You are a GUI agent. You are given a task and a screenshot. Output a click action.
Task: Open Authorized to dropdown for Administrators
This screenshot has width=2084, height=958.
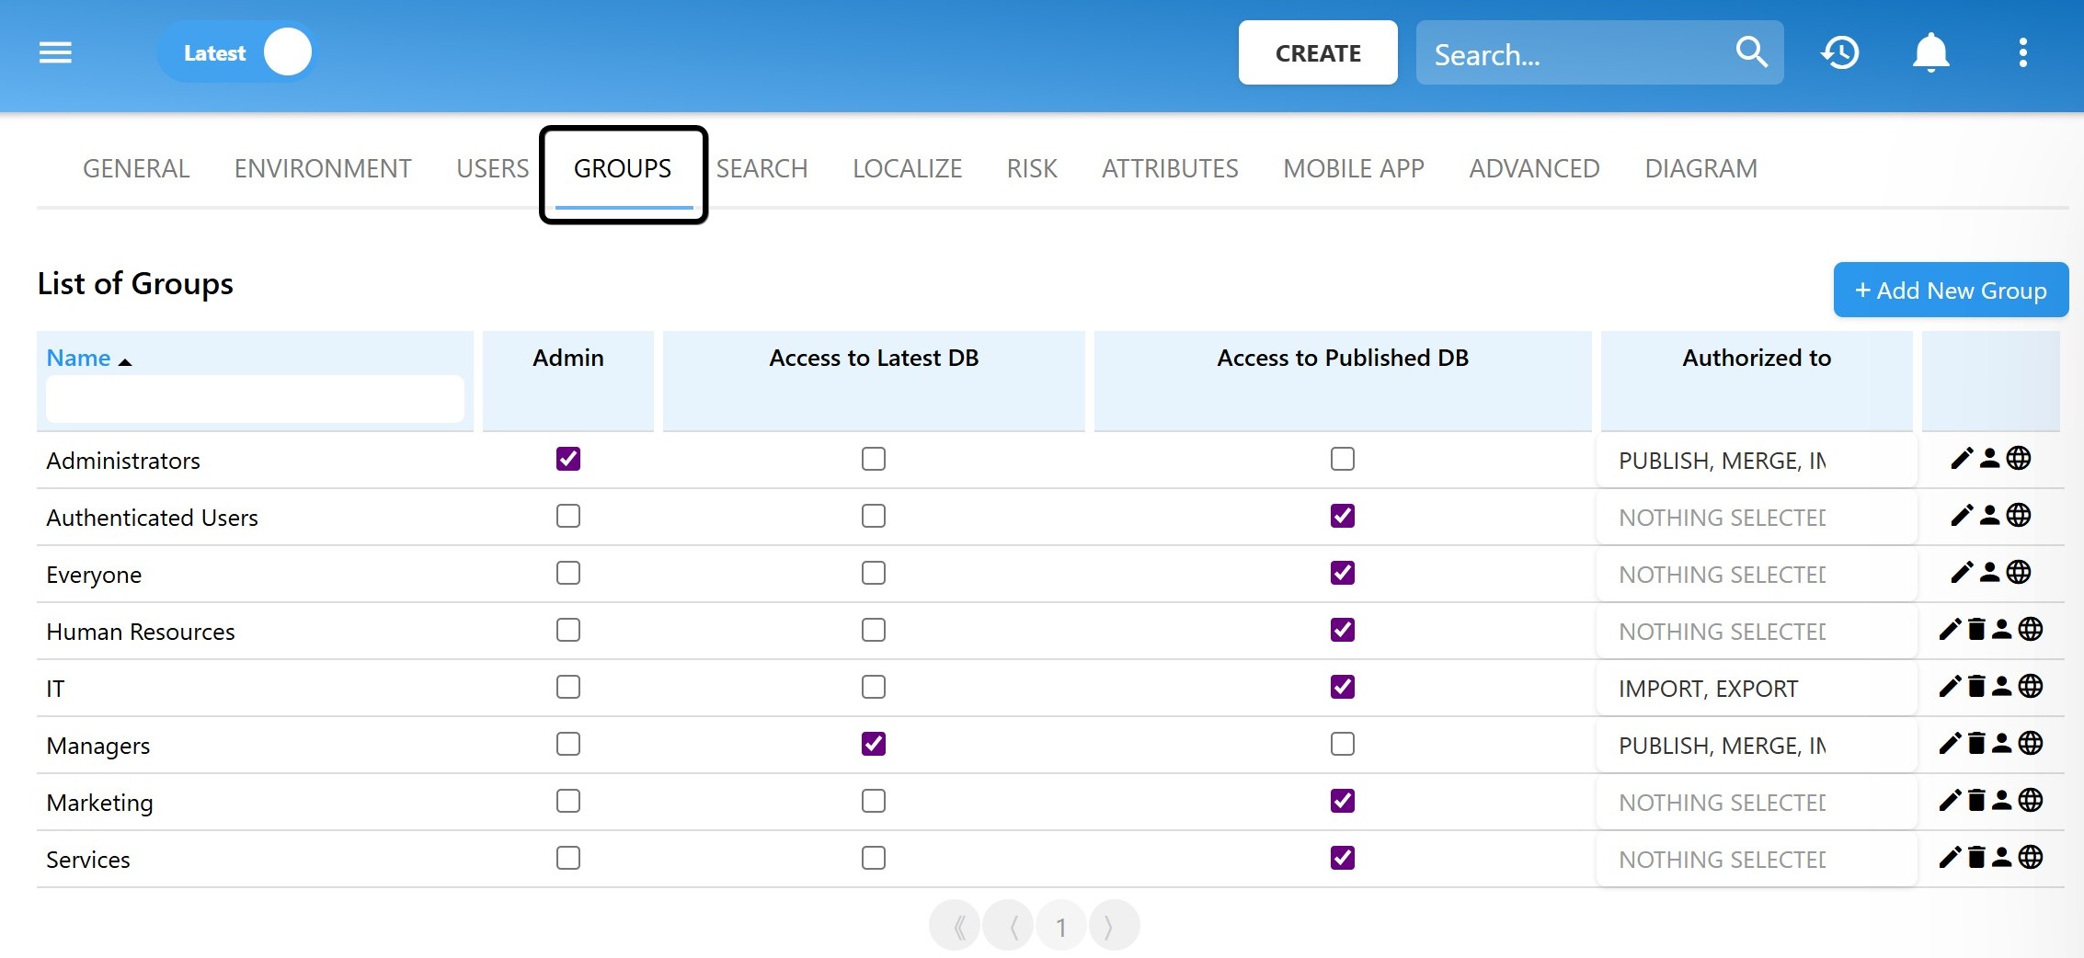1756,461
